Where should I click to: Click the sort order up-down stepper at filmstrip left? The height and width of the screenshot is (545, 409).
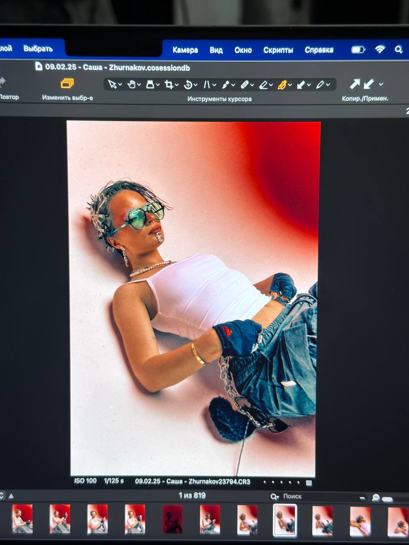2,496
